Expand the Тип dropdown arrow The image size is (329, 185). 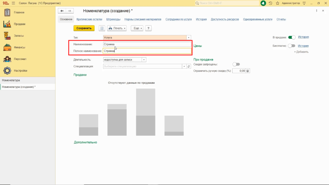(189, 38)
